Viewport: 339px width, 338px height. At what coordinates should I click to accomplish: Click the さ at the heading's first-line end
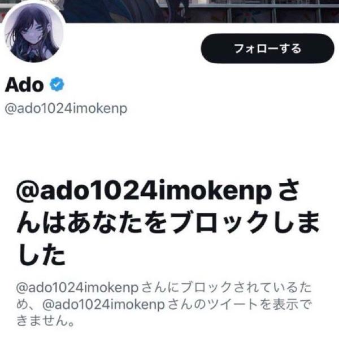[x=288, y=191]
